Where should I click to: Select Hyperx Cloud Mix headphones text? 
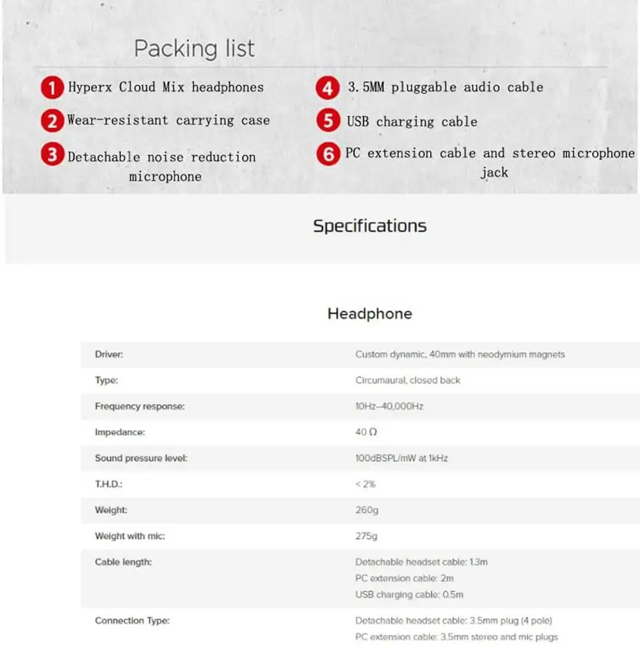166,87
